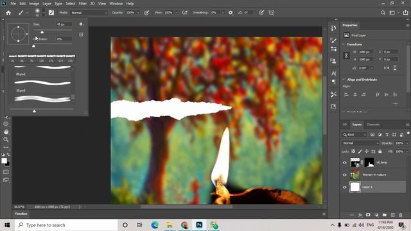
Task: Filter layers by type layers icon
Action: click(x=387, y=135)
